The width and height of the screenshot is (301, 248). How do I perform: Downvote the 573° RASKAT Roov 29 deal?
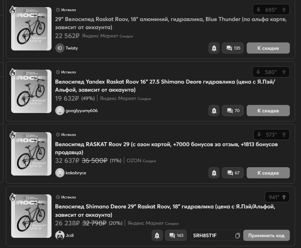[259, 134]
